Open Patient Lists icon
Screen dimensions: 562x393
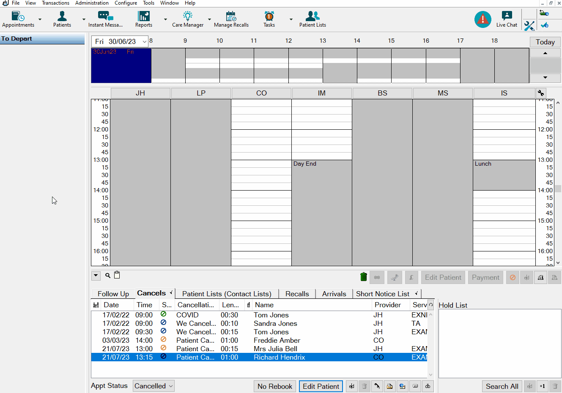[313, 19]
